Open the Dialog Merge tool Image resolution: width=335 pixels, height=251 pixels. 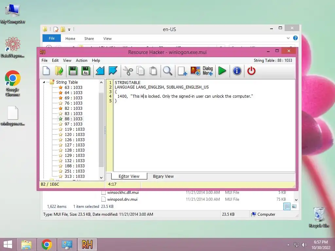point(208,71)
